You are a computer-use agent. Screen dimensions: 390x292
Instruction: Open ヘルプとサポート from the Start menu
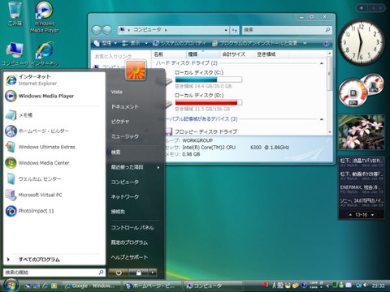coord(129,257)
